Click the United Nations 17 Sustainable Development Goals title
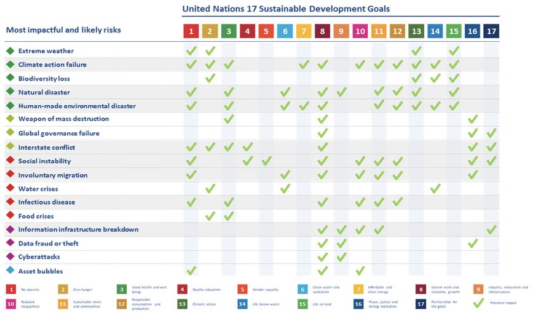Screen dimensions: 539x313 click(286, 9)
